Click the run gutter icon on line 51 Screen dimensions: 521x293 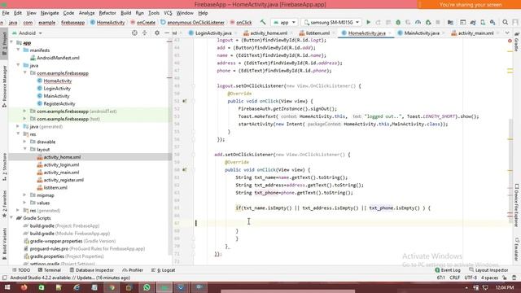click(185, 101)
